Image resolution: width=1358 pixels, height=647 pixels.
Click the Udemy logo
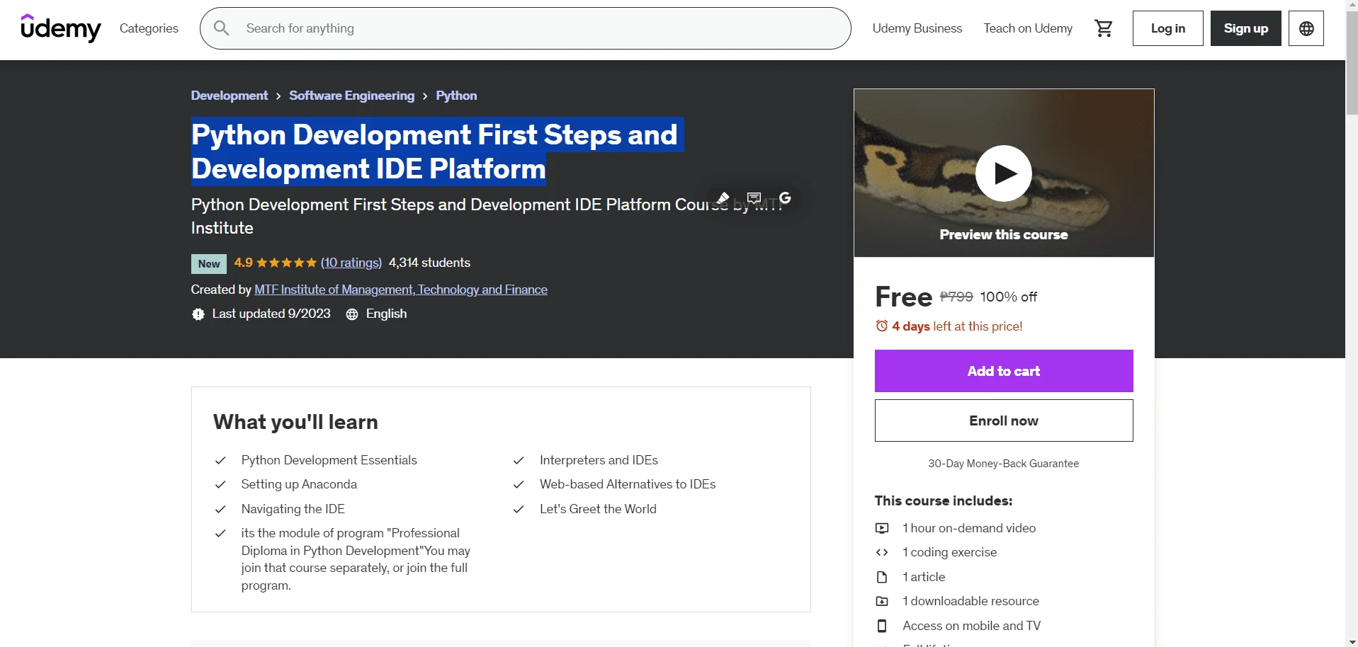61,28
